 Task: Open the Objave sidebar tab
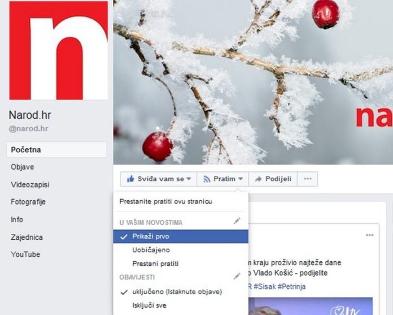[23, 167]
